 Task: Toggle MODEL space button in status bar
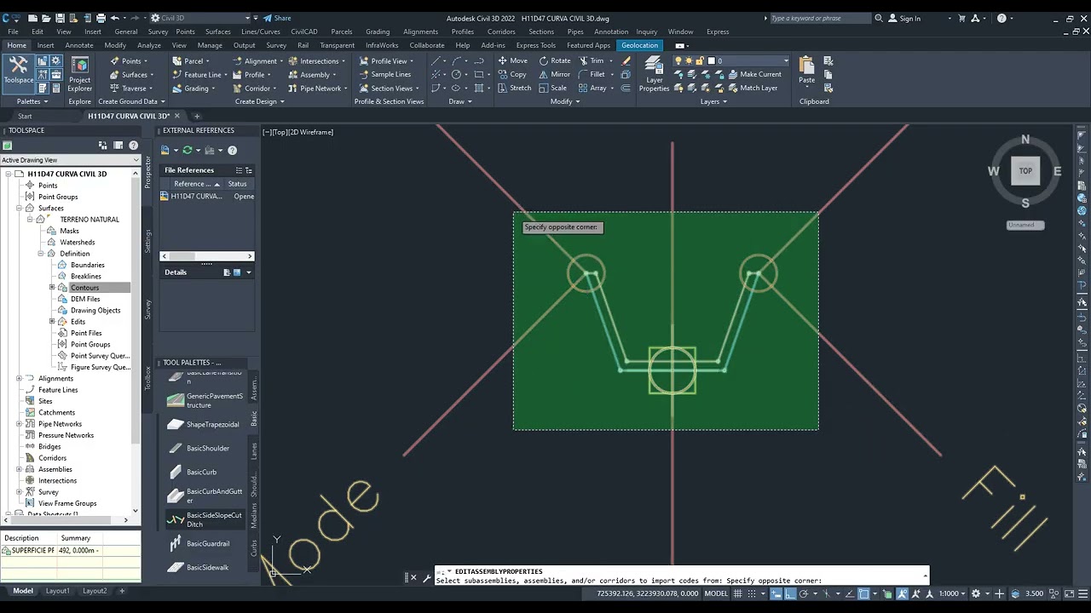click(x=716, y=593)
